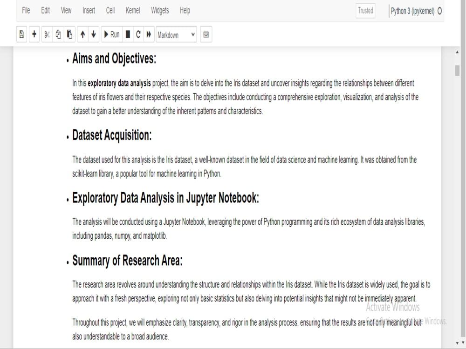
Task: Open the command palette keyboard icon
Action: (206, 34)
